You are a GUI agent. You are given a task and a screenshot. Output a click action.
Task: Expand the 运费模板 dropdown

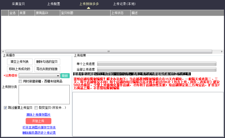tap(39, 76)
